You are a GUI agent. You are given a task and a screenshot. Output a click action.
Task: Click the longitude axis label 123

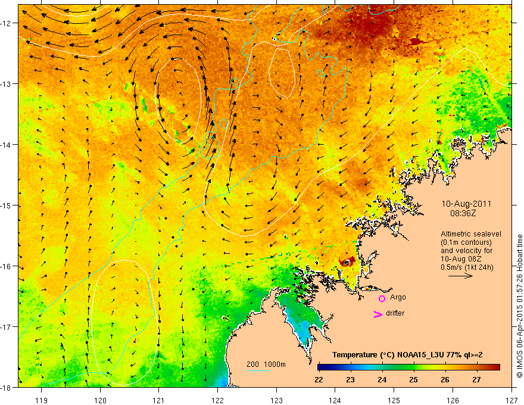tap(276, 400)
